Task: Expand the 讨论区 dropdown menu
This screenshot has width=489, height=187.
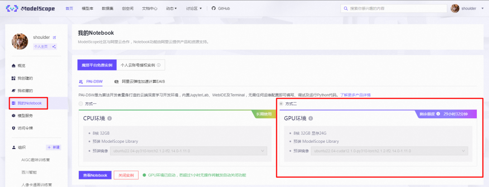Action: click(194, 9)
